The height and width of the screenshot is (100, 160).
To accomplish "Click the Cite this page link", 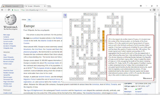I will point(8,86).
